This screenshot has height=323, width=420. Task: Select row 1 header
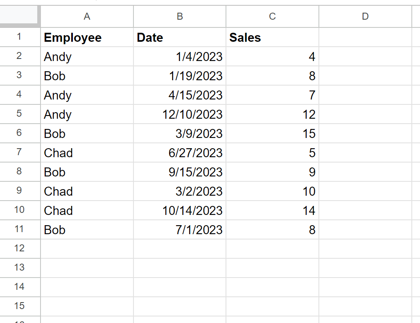point(20,37)
